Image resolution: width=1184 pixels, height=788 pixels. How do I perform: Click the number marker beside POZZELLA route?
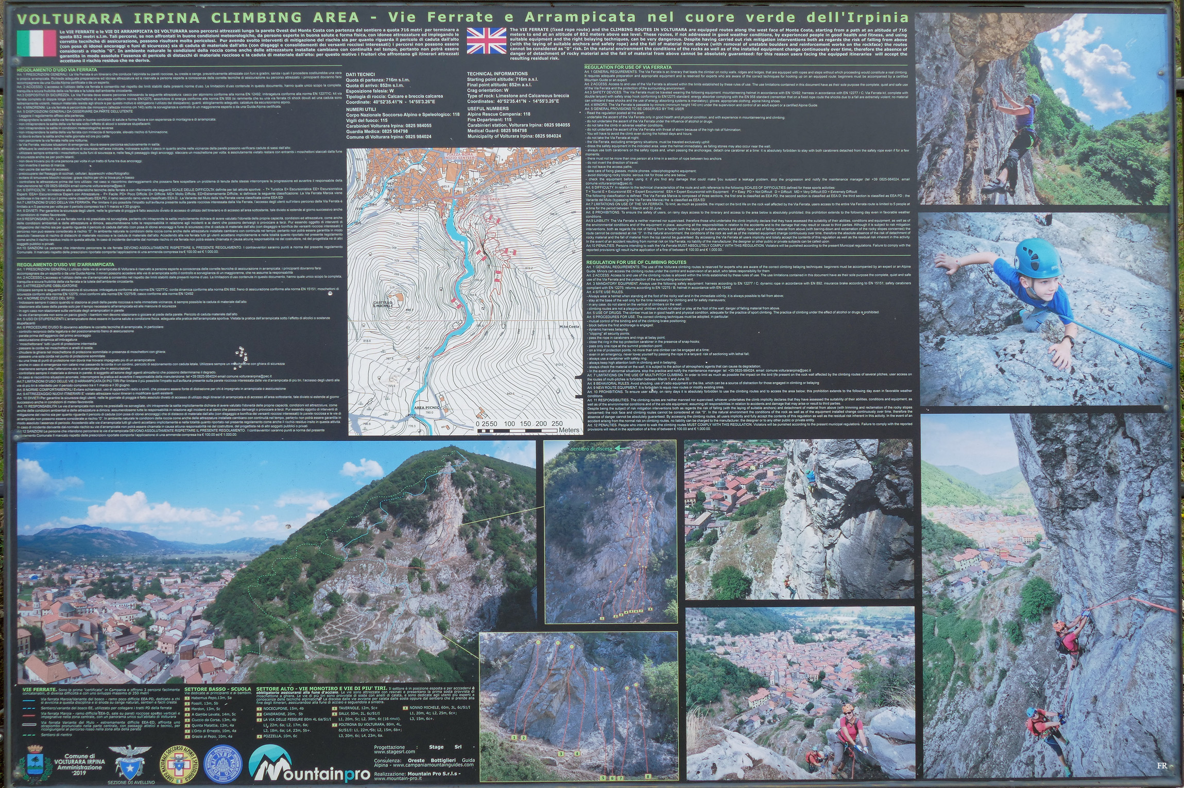tap(260, 736)
